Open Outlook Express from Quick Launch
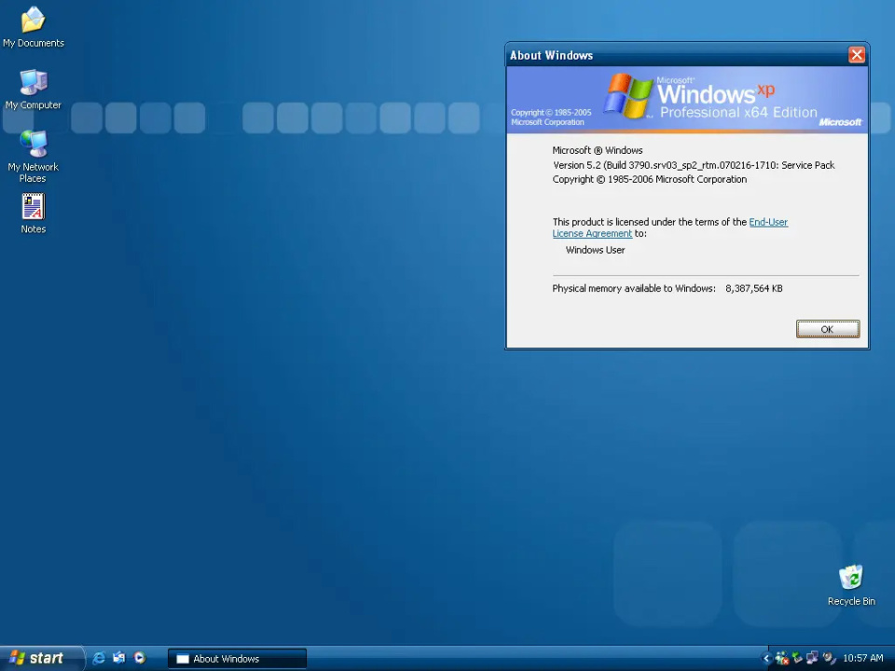The image size is (895, 671). pyautogui.click(x=119, y=658)
